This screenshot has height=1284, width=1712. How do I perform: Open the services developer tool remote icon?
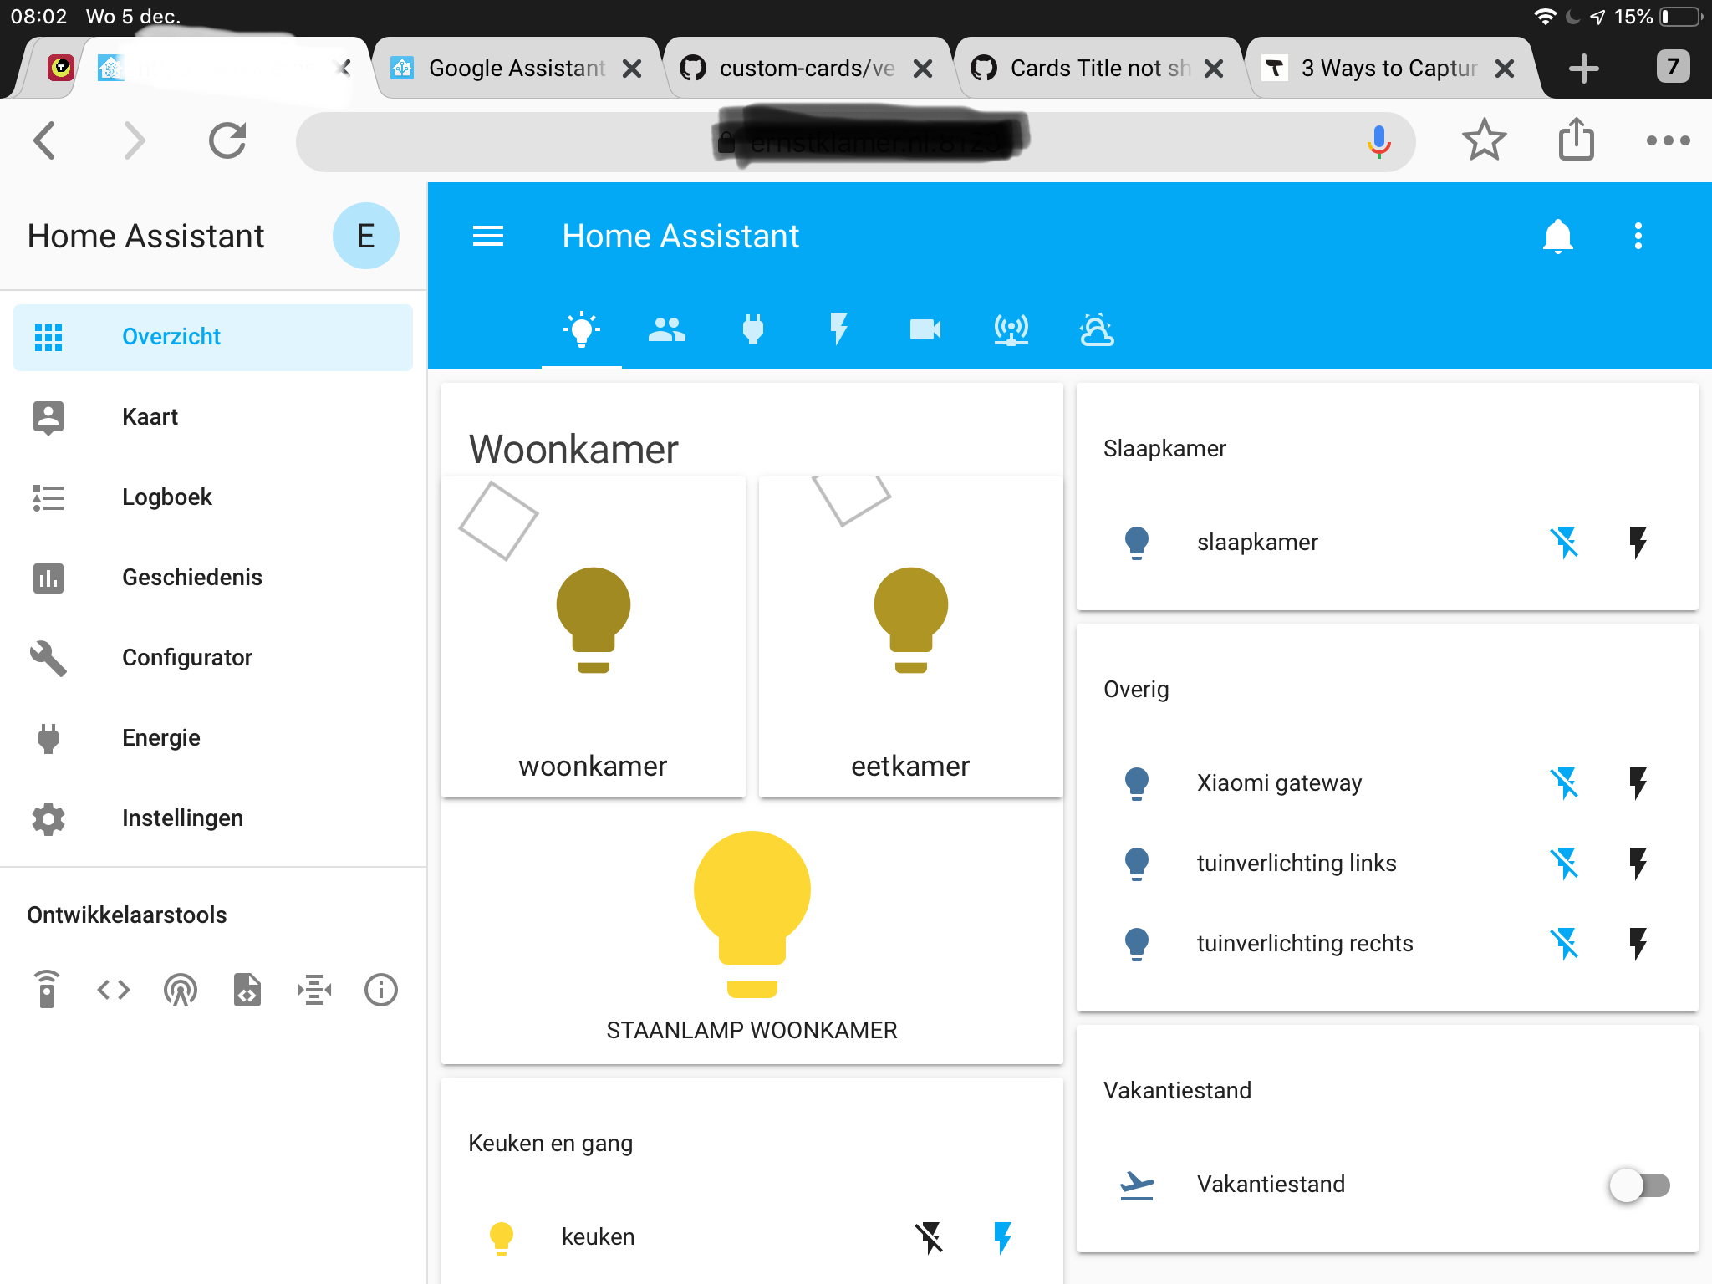[x=47, y=991]
